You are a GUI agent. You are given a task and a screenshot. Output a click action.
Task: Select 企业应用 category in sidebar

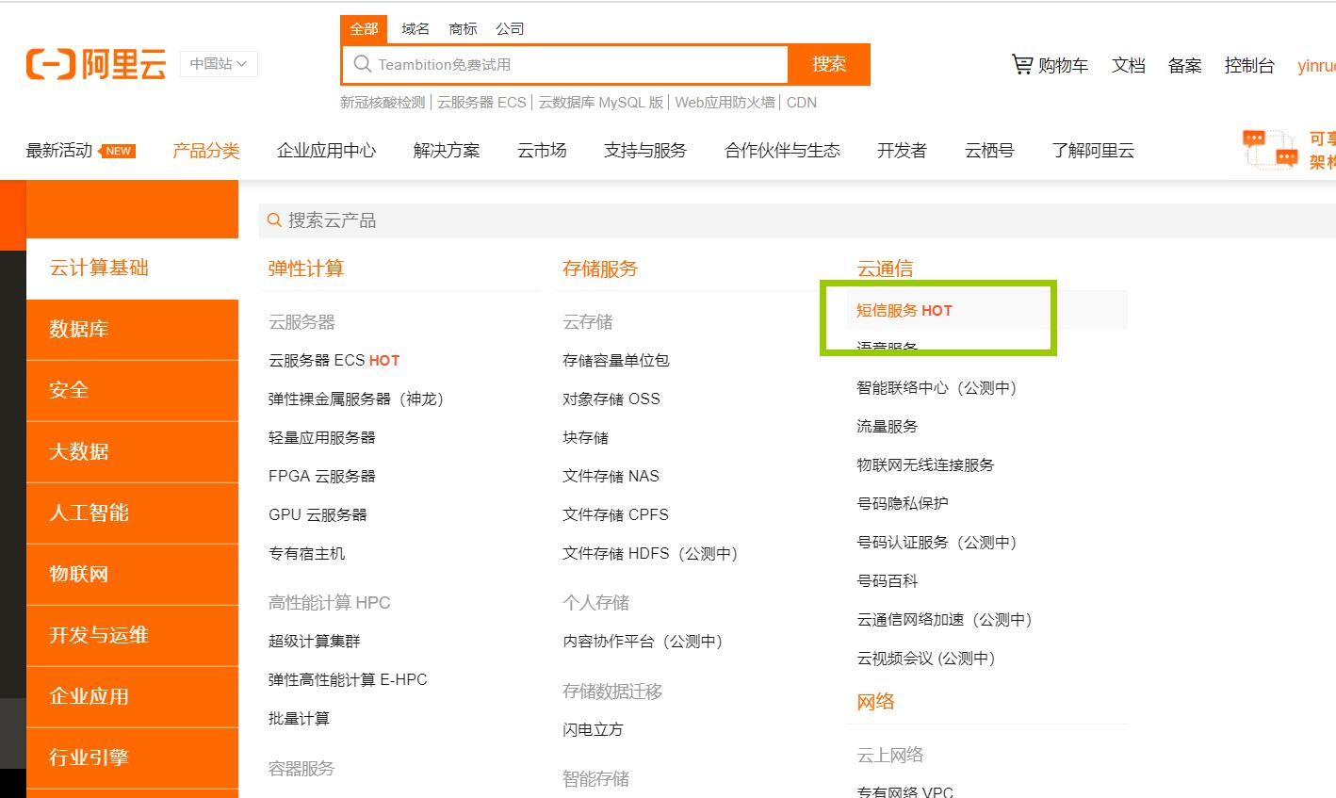132,697
